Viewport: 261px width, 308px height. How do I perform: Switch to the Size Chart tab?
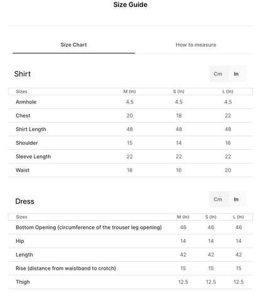[73, 45]
